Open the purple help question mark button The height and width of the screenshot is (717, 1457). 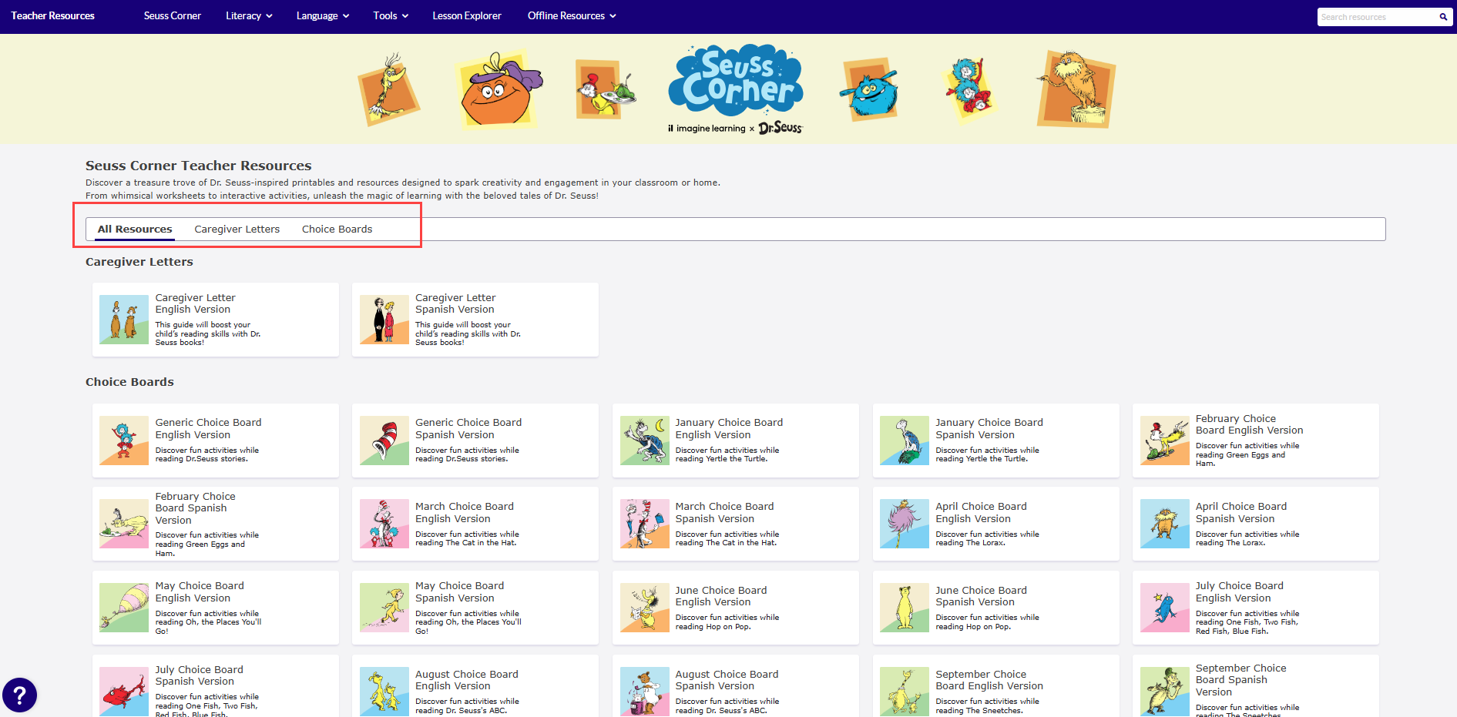coord(19,695)
